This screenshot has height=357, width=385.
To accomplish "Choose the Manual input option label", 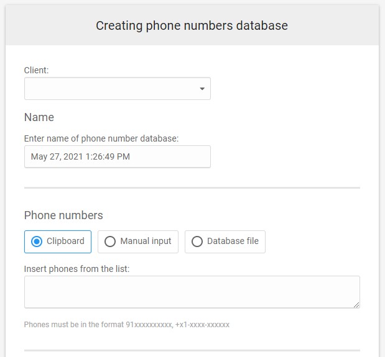I will (146, 241).
